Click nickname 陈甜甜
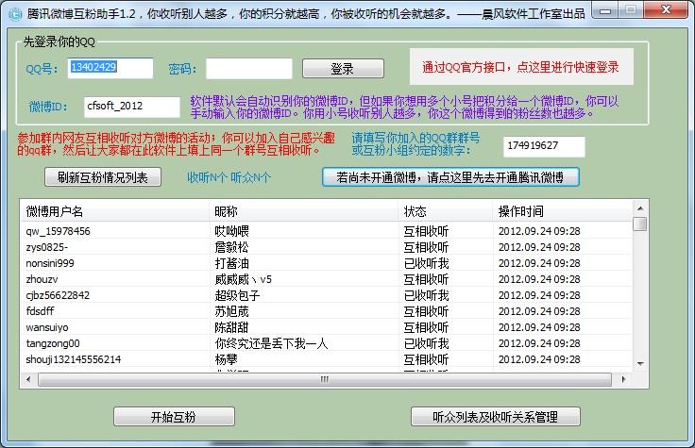 231,327
